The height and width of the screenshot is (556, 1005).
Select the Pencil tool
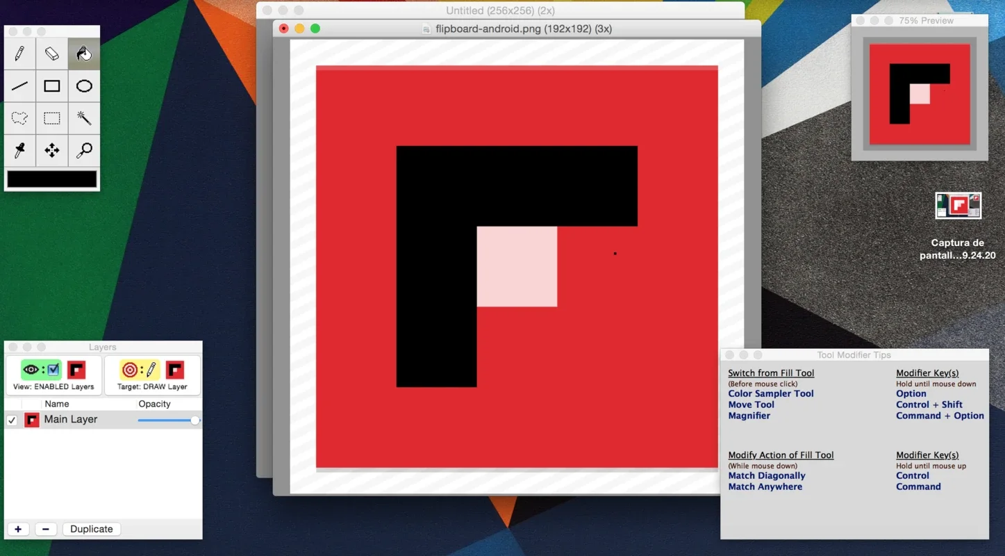pos(19,54)
